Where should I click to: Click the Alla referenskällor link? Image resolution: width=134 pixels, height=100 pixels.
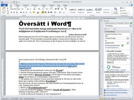pyautogui.click(x=114, y=86)
